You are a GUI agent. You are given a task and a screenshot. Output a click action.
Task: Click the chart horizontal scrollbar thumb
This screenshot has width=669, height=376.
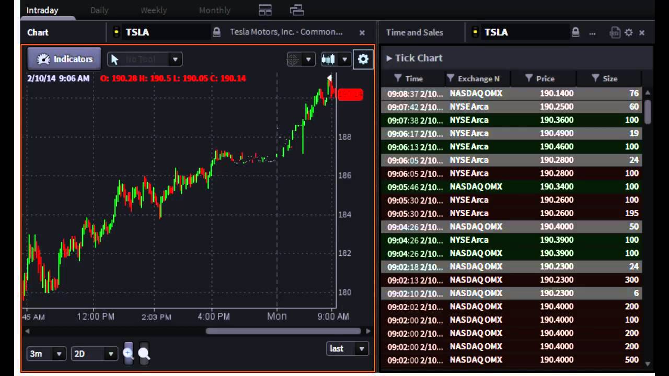click(x=283, y=331)
